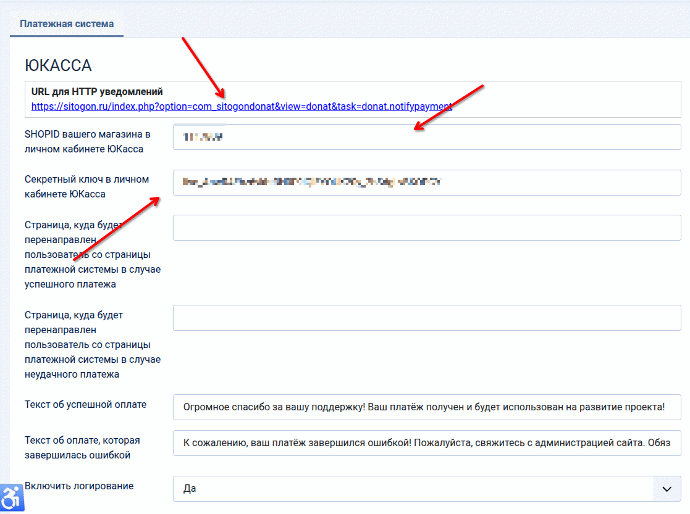Click the successful payment redirect page field
This screenshot has height=514, width=690.
tap(426, 228)
